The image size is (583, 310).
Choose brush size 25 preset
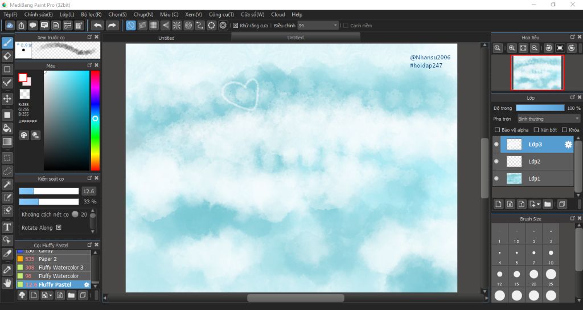click(x=551, y=277)
